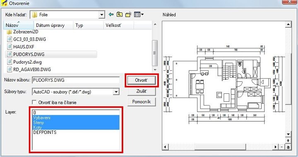Enable Otvoriť iba na čítanie checkbox
This screenshot has width=298, height=157.
point(34,102)
